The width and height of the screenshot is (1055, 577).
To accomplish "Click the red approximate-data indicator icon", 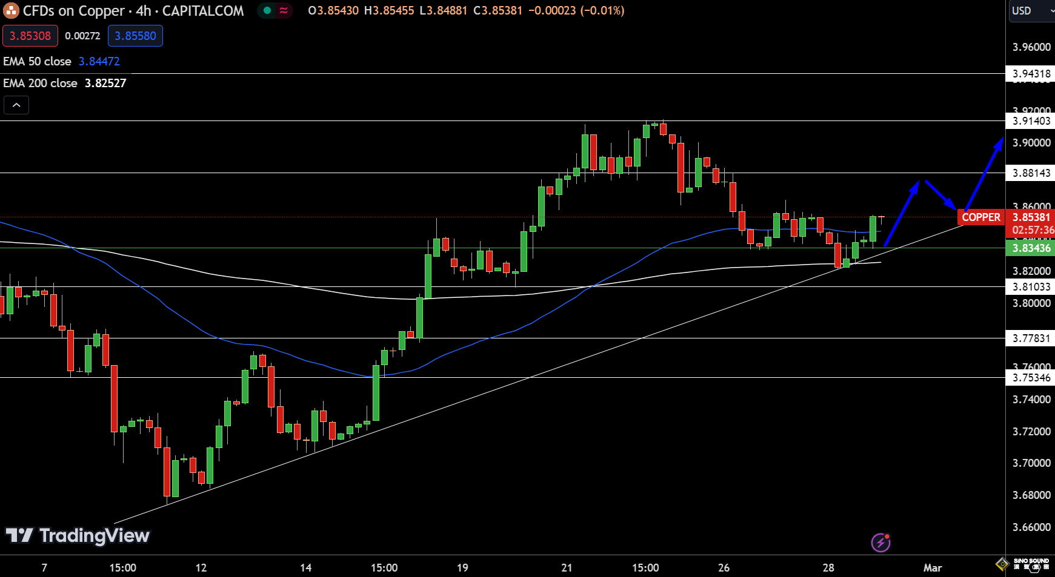I will (x=284, y=10).
